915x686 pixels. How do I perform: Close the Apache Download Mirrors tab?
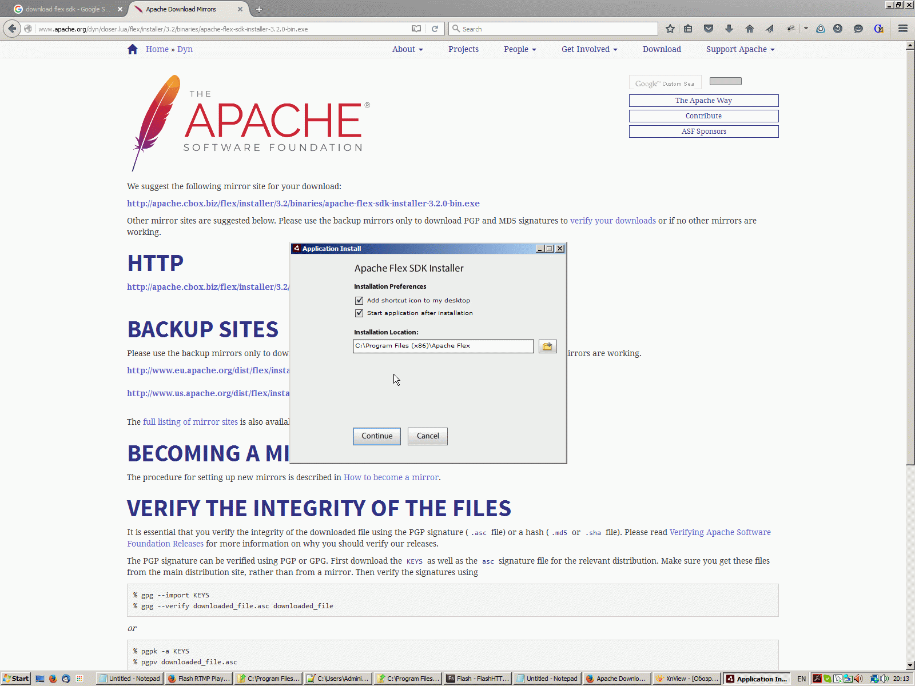(x=240, y=9)
